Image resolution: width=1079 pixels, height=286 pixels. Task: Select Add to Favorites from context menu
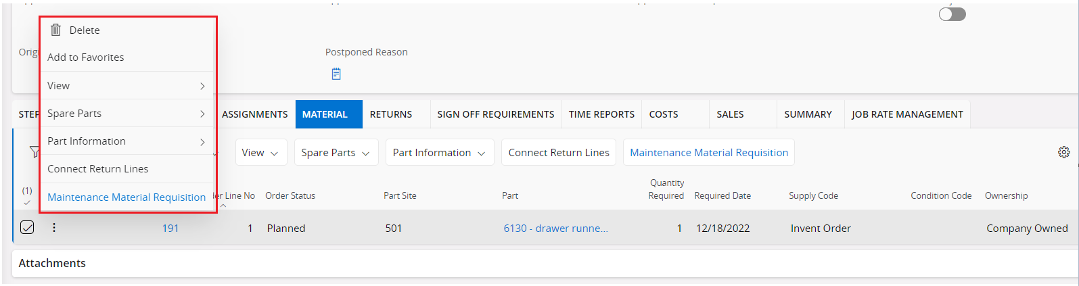pos(86,57)
